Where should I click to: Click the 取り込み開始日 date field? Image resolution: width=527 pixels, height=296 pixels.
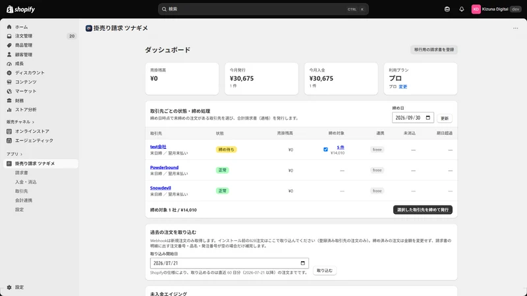point(229,263)
